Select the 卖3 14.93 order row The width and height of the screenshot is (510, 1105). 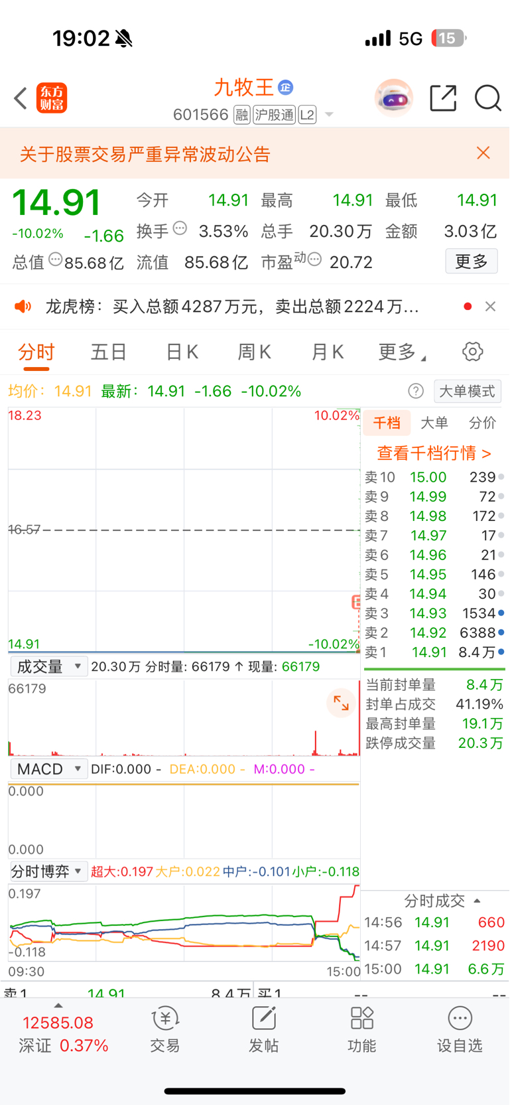tap(435, 613)
